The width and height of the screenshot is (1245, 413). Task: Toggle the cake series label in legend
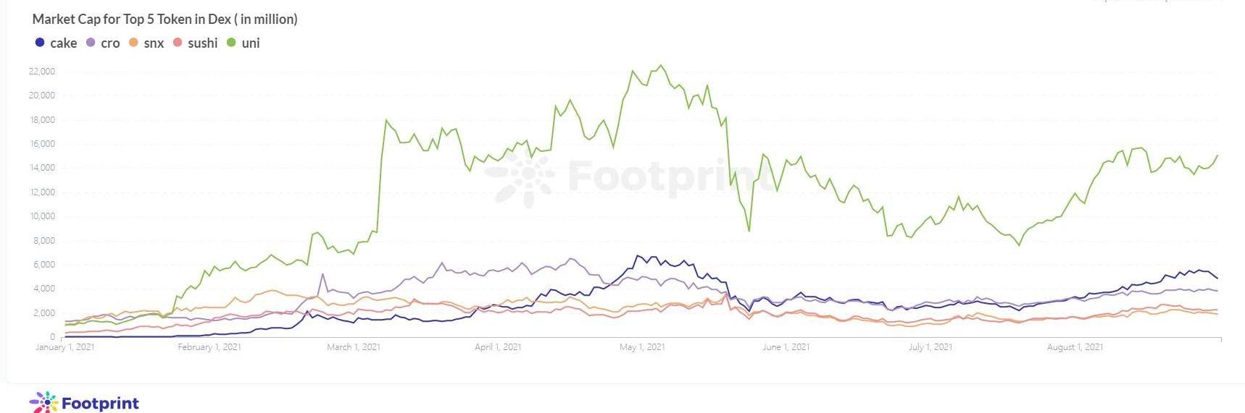[x=64, y=43]
